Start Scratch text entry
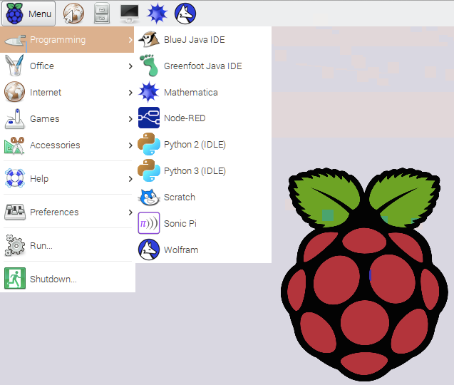454x385 pixels. point(180,197)
